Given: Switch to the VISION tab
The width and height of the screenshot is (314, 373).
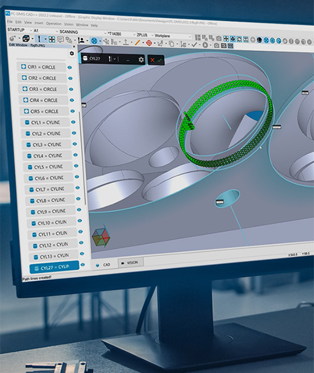Looking at the screenshot, I should (x=130, y=263).
